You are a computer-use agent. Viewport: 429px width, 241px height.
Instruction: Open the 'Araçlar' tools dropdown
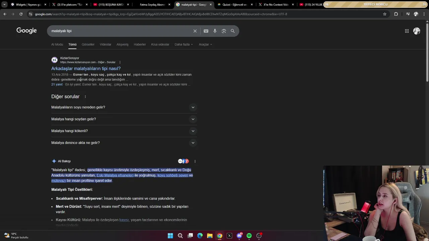(205, 45)
